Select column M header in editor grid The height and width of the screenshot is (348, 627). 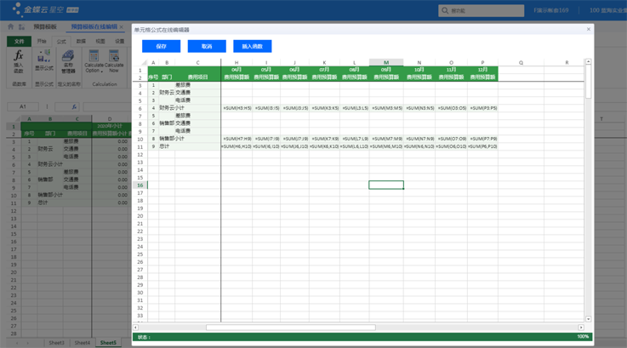(x=385, y=62)
